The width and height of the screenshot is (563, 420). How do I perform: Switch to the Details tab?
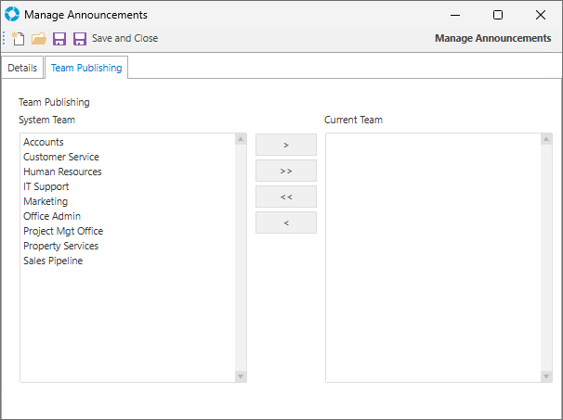click(22, 69)
